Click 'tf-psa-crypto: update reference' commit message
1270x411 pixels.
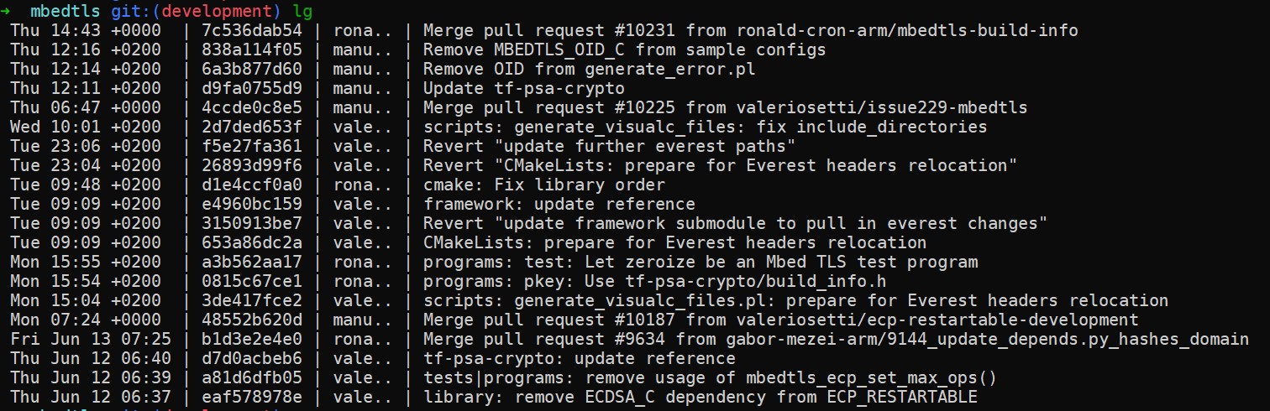(x=580, y=358)
